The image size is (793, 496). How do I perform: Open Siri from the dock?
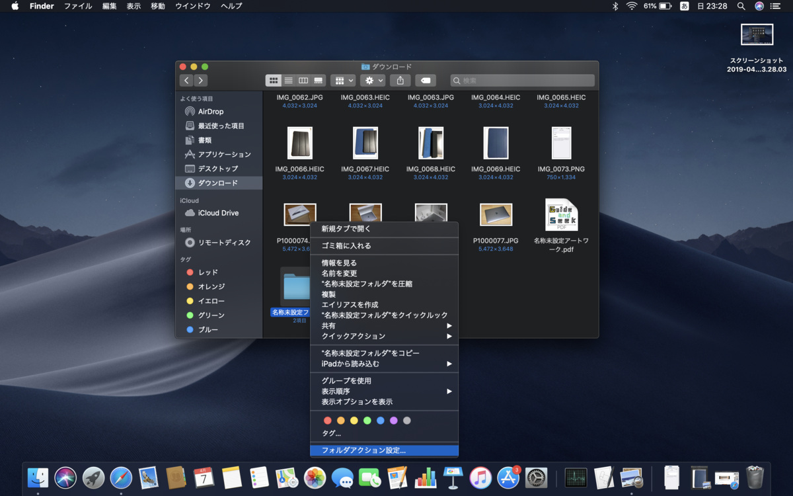click(65, 477)
